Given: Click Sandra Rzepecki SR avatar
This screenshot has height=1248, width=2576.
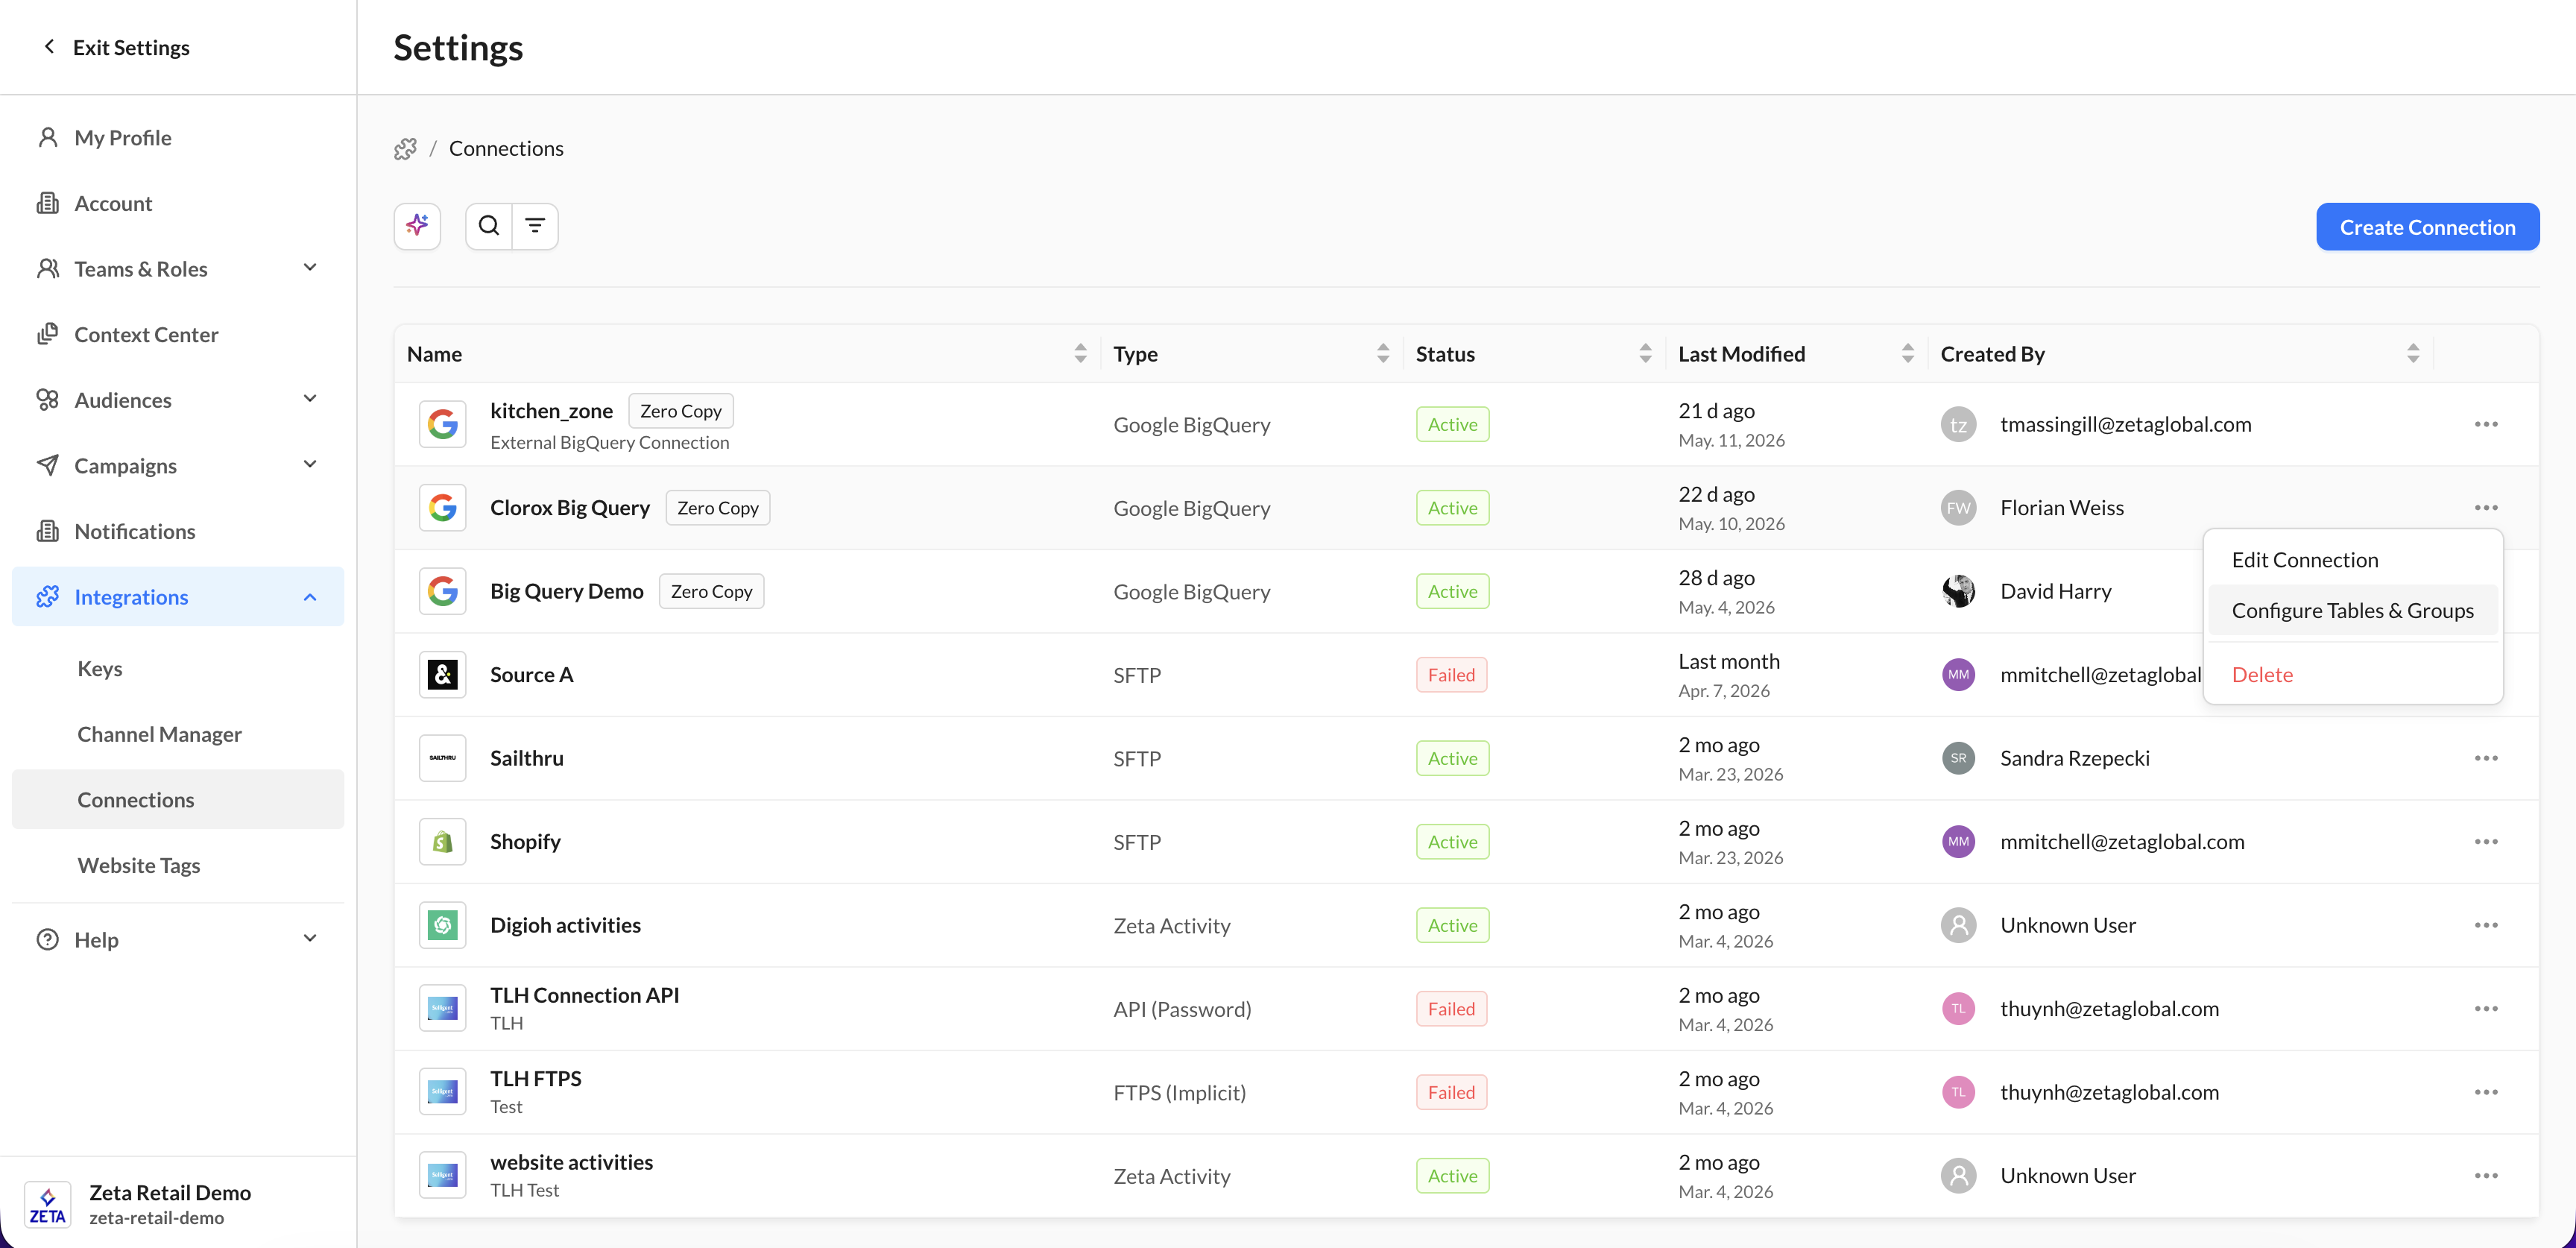Looking at the screenshot, I should (1958, 758).
